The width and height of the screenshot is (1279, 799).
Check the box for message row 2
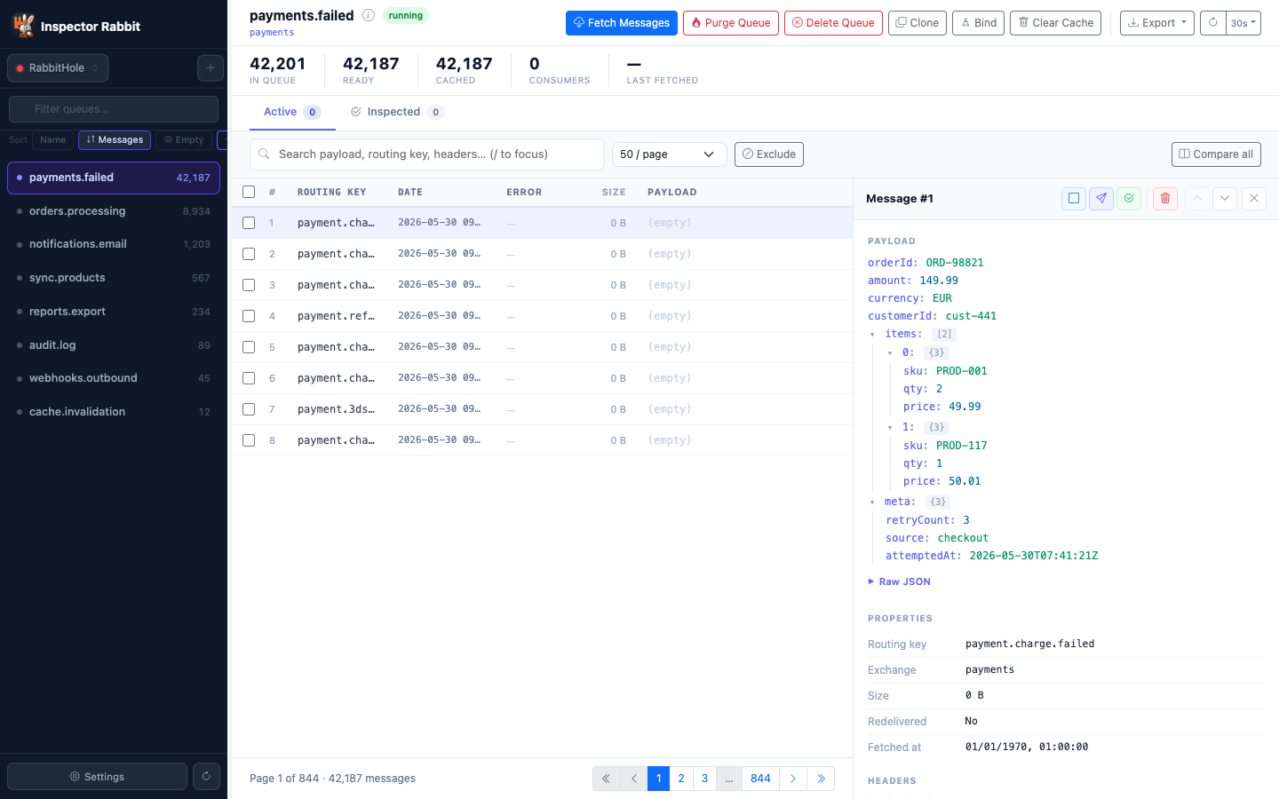tap(249, 254)
